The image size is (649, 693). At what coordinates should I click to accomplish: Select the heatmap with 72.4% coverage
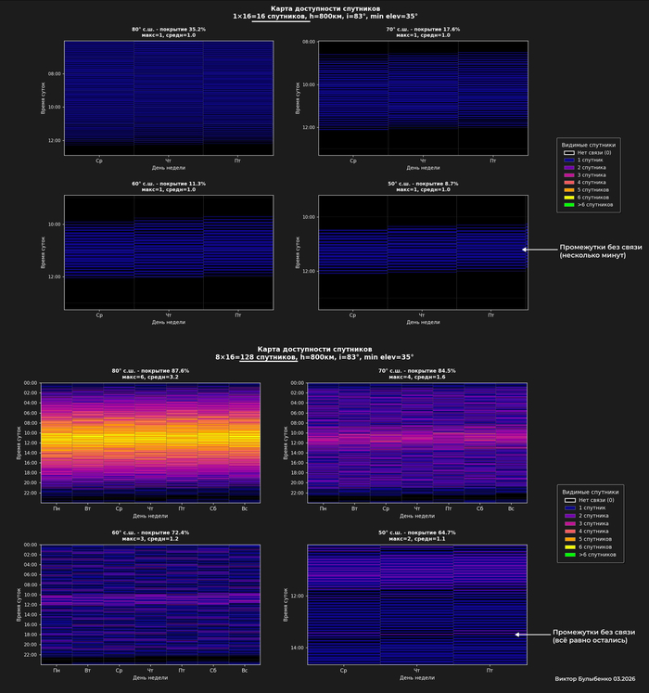[150, 605]
